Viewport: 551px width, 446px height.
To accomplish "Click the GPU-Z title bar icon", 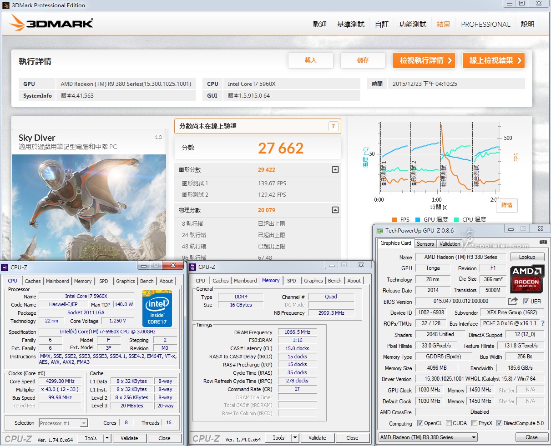I will (379, 231).
